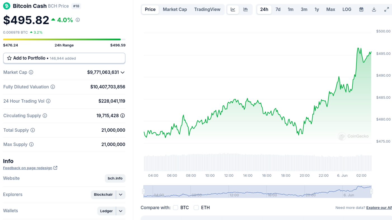Click the $10,407,703,856 valuation value
Screen dimensions: 392x220
pos(108,87)
